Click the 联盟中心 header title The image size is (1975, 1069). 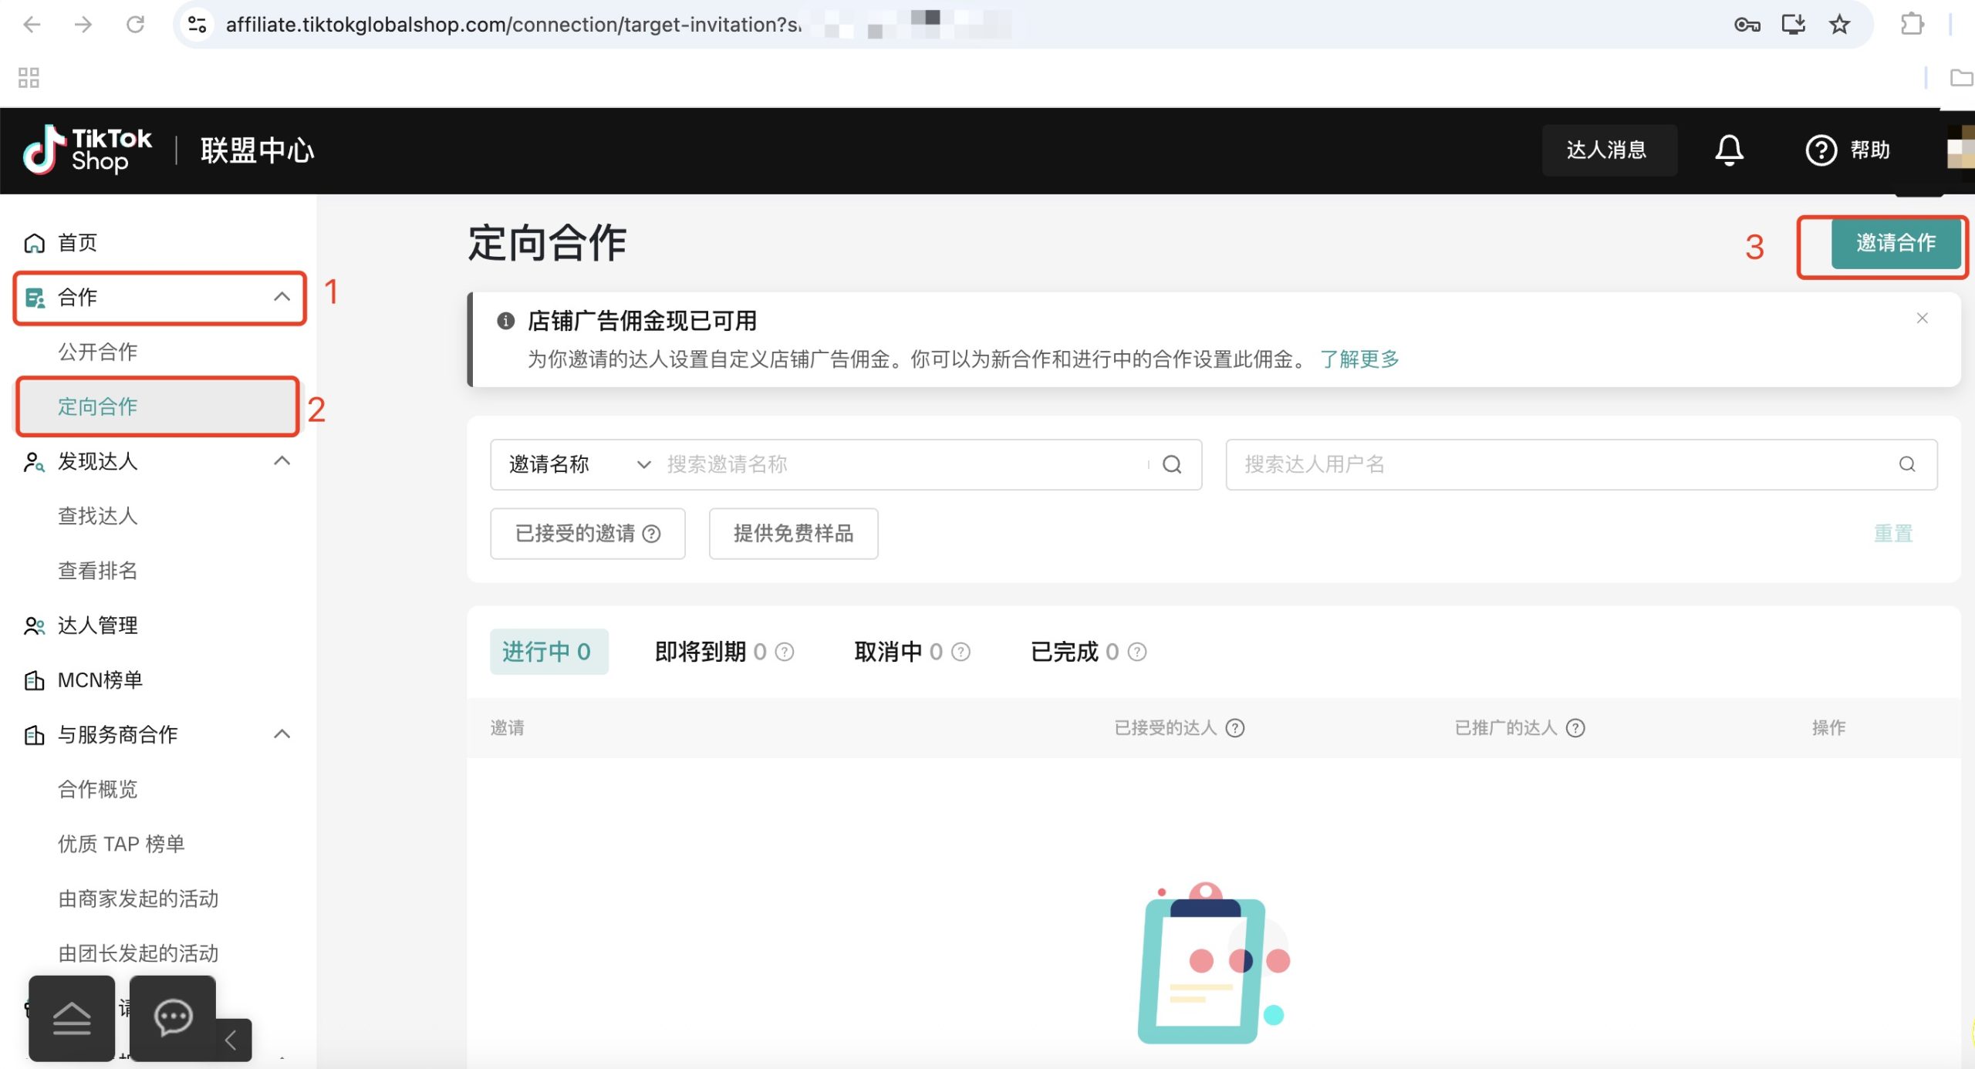pyautogui.click(x=257, y=150)
